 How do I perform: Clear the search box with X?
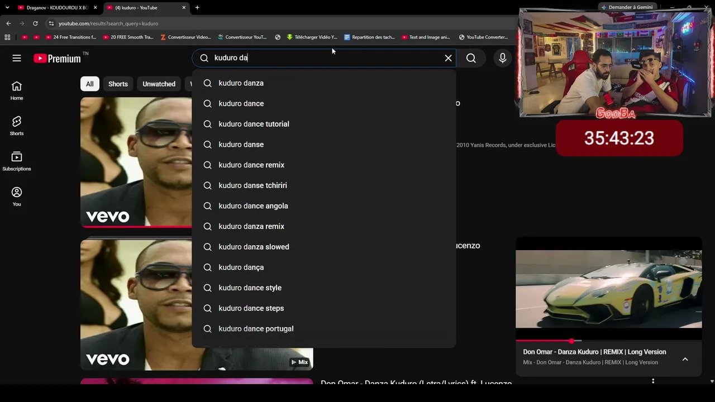(x=448, y=58)
